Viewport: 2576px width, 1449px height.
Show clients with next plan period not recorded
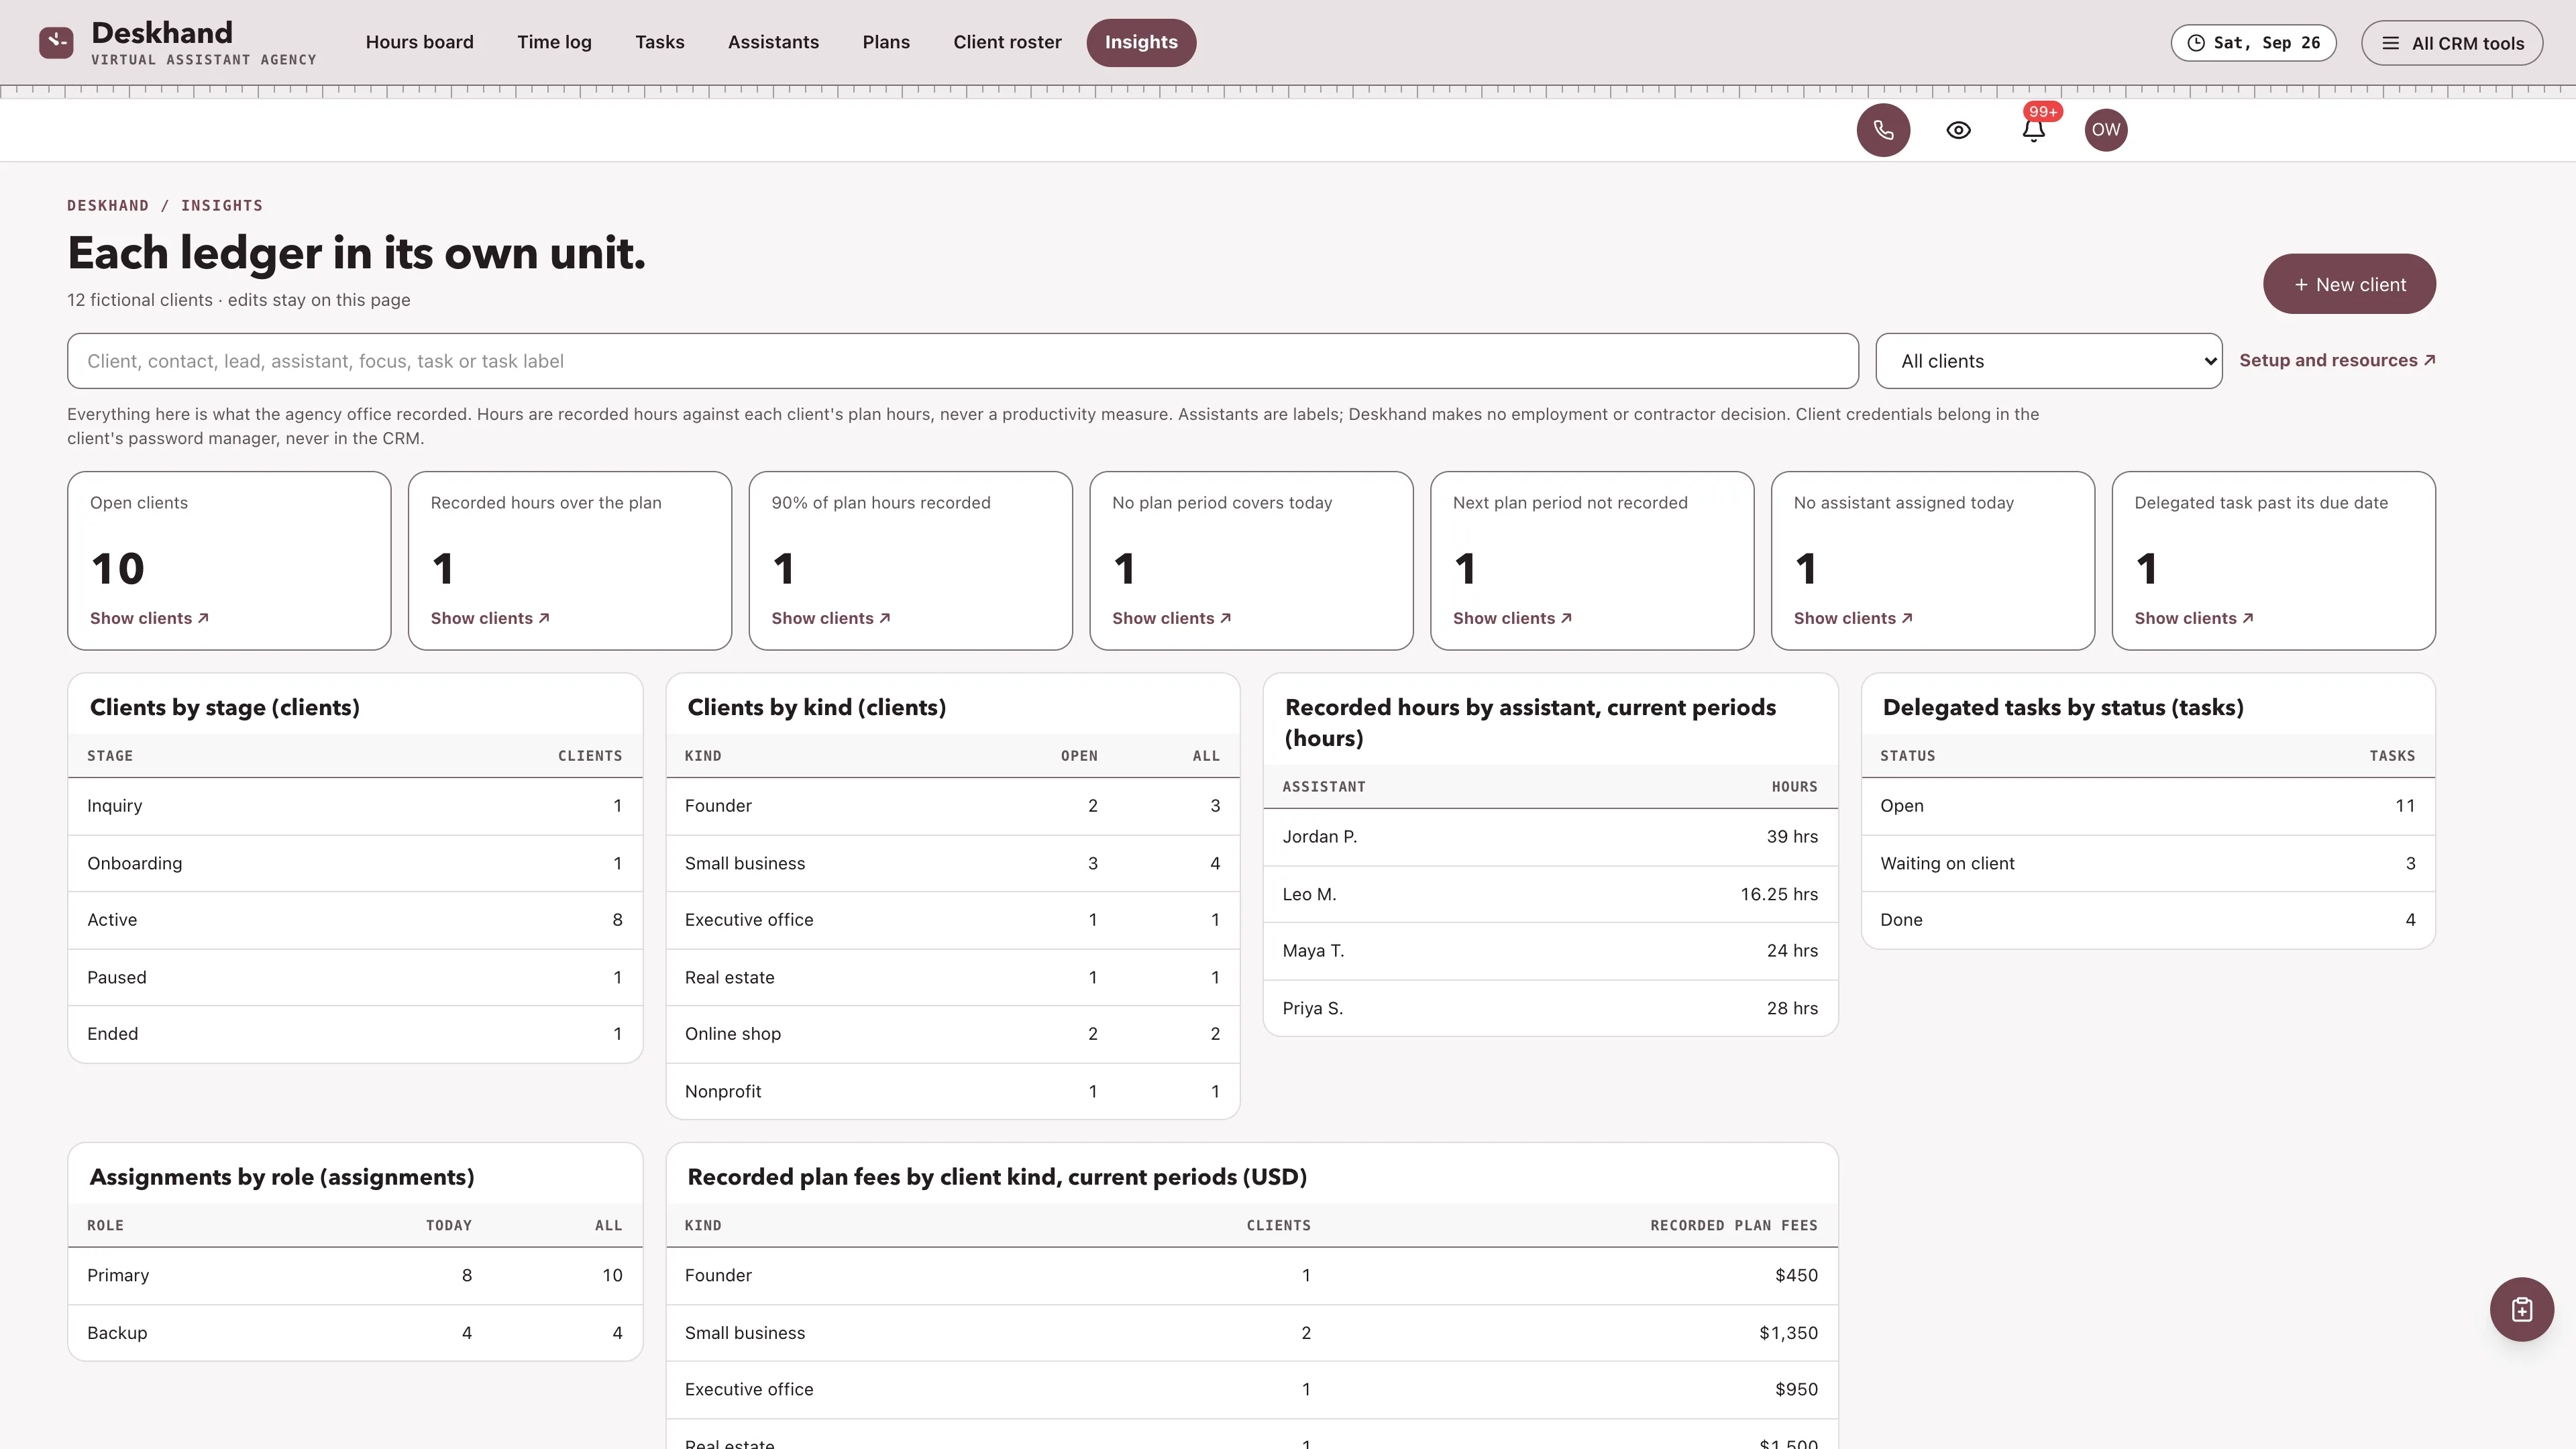pyautogui.click(x=1512, y=618)
